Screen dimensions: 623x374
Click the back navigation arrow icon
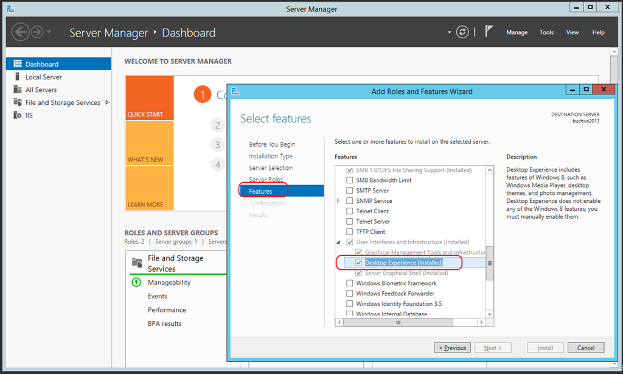click(21, 32)
